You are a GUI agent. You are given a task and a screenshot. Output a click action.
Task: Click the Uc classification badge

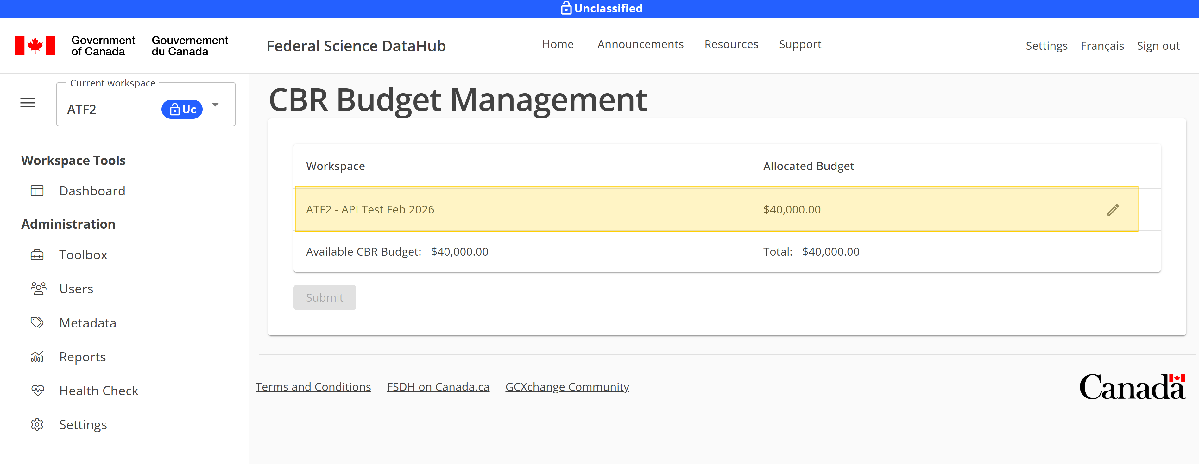pos(181,109)
